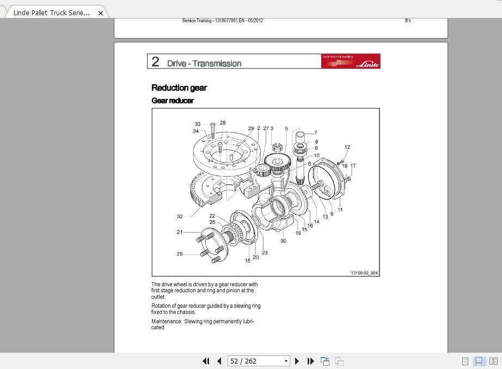Jump to the last page
The width and height of the screenshot is (502, 369).
[310, 361]
